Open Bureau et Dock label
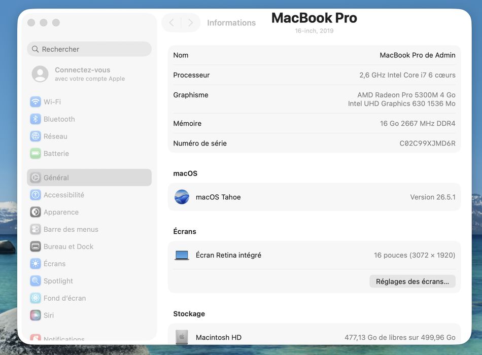The image size is (482, 355). [x=68, y=246]
